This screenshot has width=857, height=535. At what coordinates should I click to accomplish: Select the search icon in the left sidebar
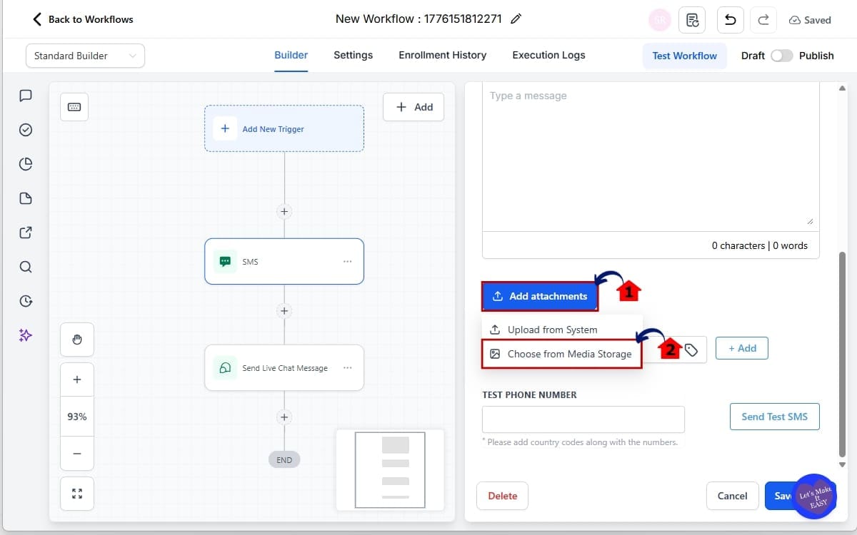26,267
